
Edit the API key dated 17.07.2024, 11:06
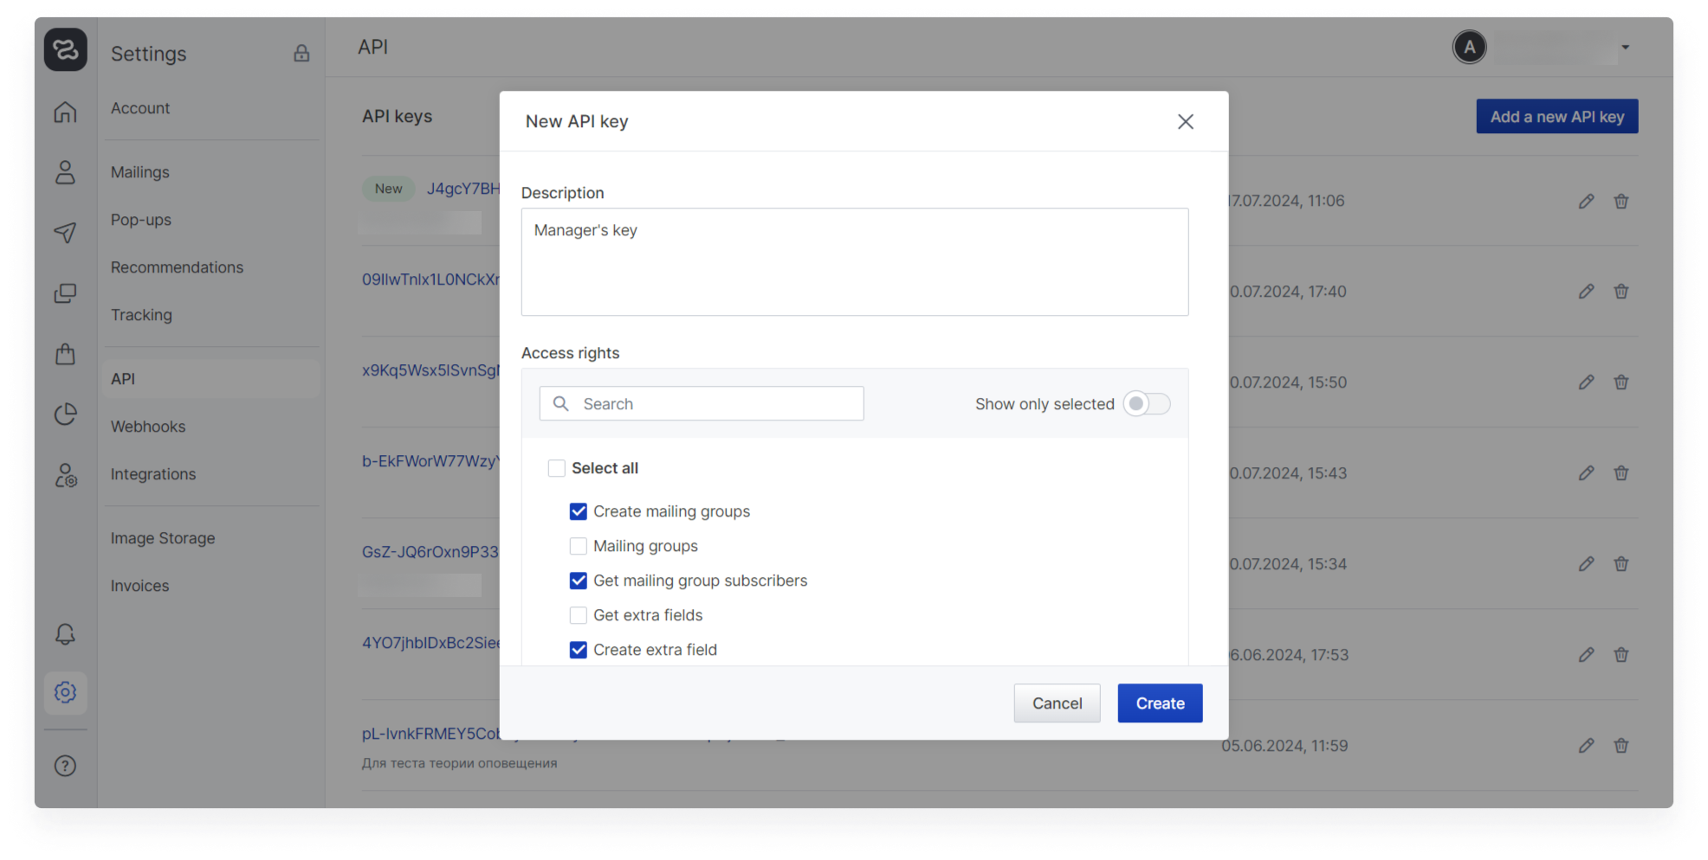[x=1586, y=202]
